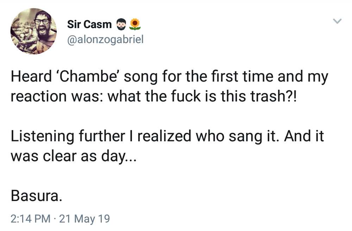Viewport: 352px width, 231px height.
Task: Expand the tweet options chevron
Action: pos(337,21)
